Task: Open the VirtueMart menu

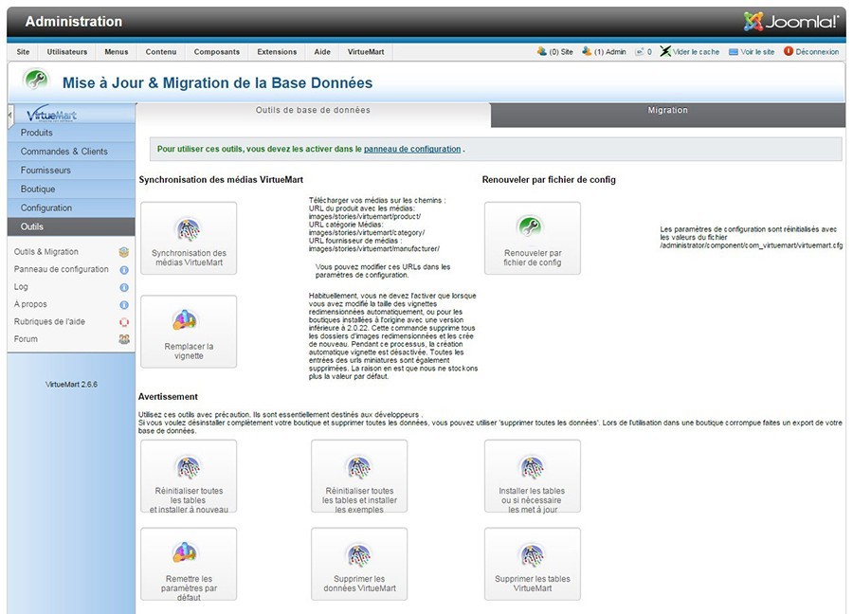Action: click(366, 52)
